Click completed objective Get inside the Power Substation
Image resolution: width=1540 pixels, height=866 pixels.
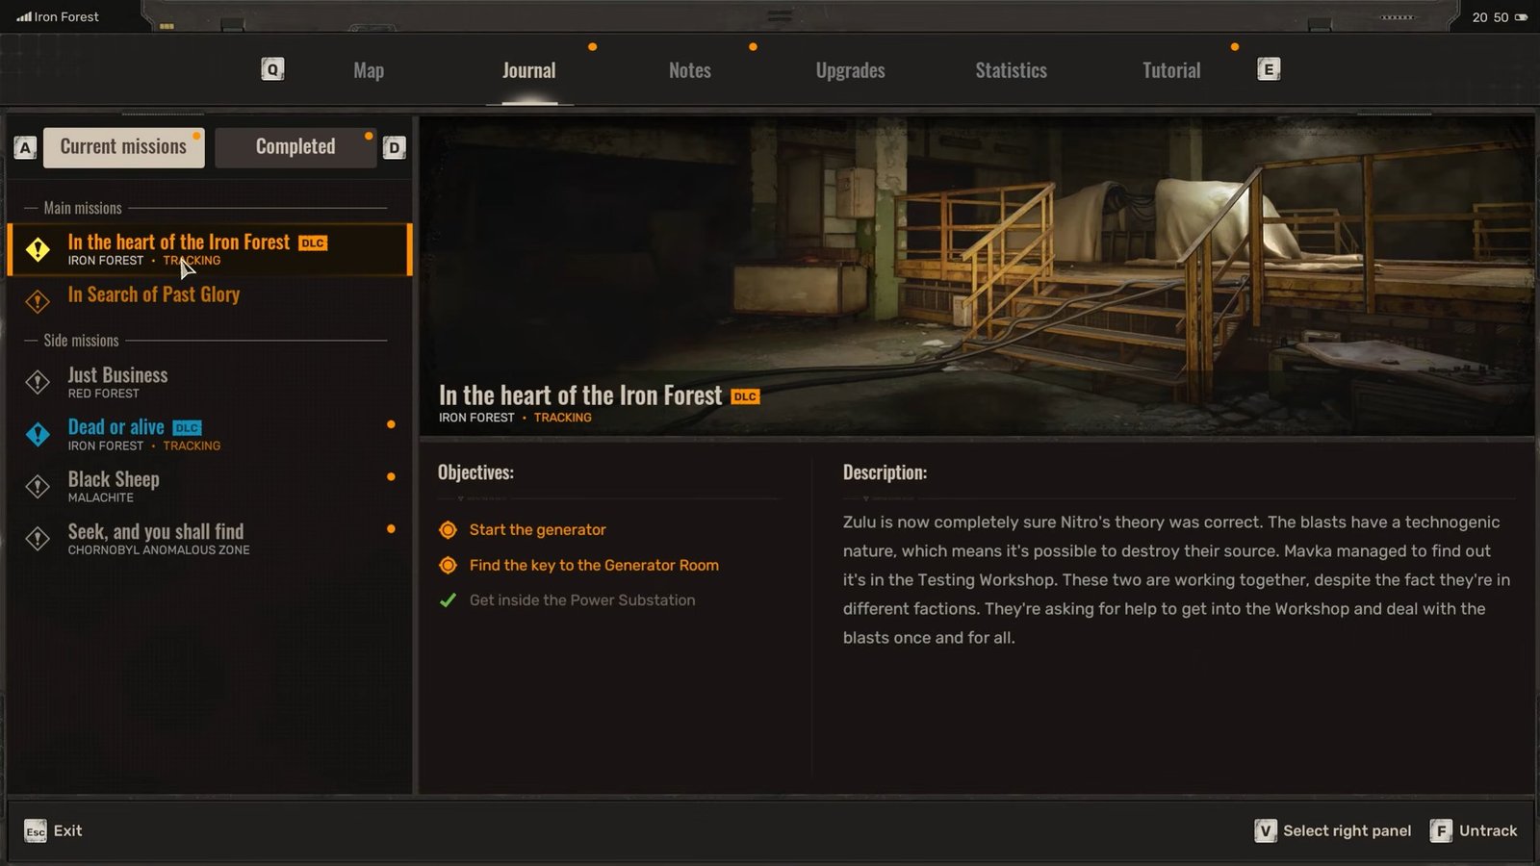582,599
